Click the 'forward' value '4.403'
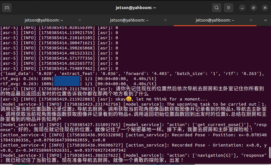Image resolution: width=271 pixels, height=165 pixels. coord(159,74)
